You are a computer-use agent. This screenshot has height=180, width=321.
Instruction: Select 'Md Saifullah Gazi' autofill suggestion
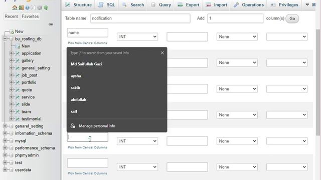117,64
